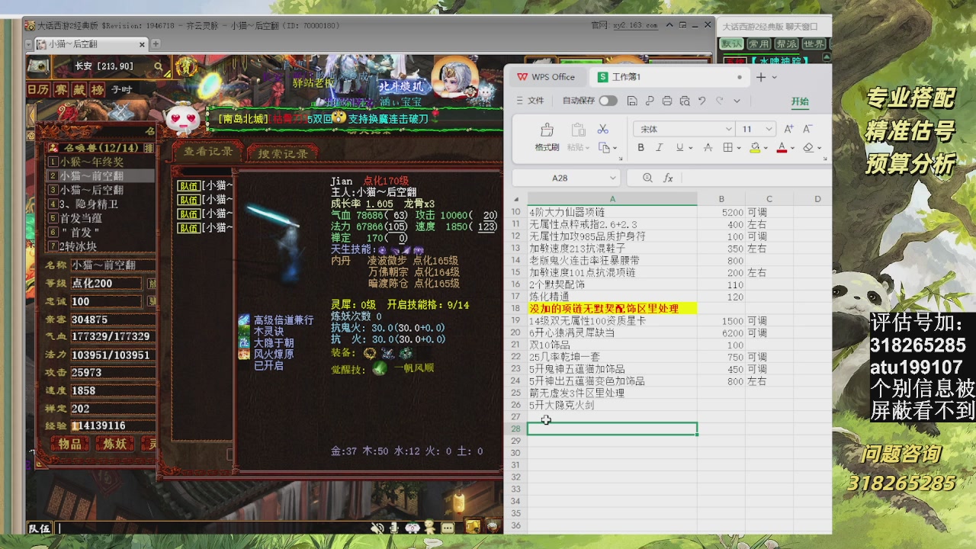This screenshot has width=976, height=549.
Task: Expand the quick access toolbar more arrow
Action: (737, 101)
